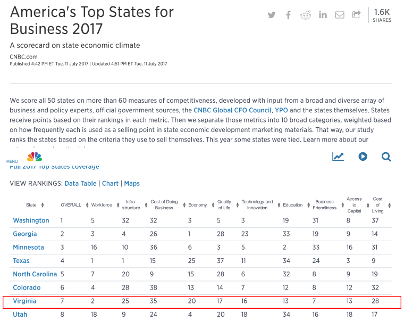The image size is (404, 321).
Task: Share via the LinkedIn icon
Action: (x=323, y=15)
